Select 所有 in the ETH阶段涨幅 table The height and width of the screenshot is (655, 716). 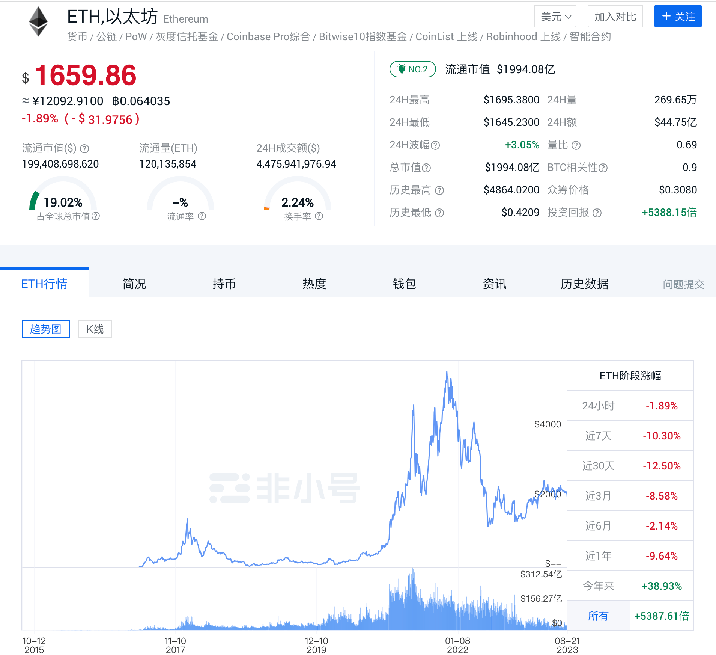point(598,616)
